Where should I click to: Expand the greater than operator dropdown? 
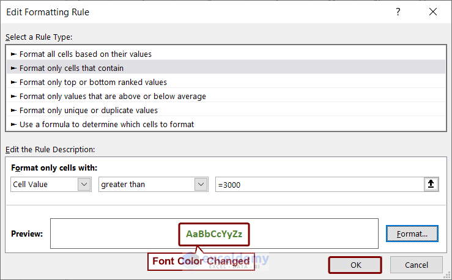201,184
